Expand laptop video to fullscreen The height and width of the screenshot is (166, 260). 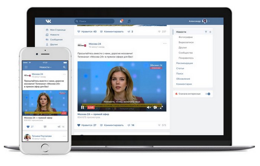161,107
